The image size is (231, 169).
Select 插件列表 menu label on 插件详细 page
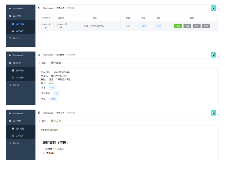(x=20, y=70)
